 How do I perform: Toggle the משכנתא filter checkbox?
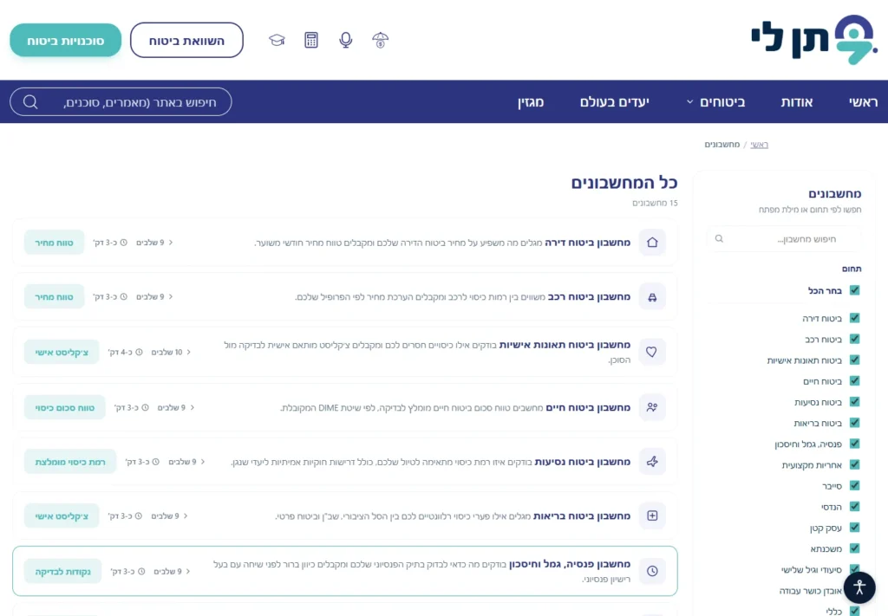[x=854, y=548]
